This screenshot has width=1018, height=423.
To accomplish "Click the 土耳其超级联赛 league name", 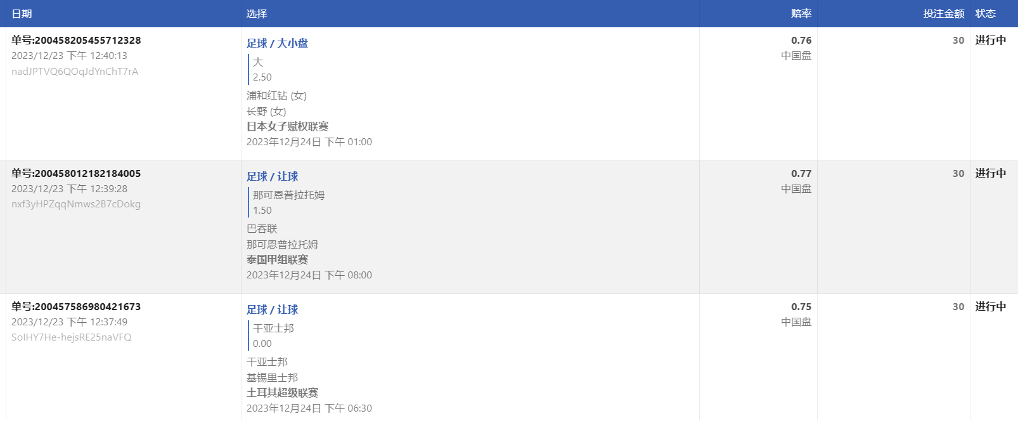I will coord(282,393).
